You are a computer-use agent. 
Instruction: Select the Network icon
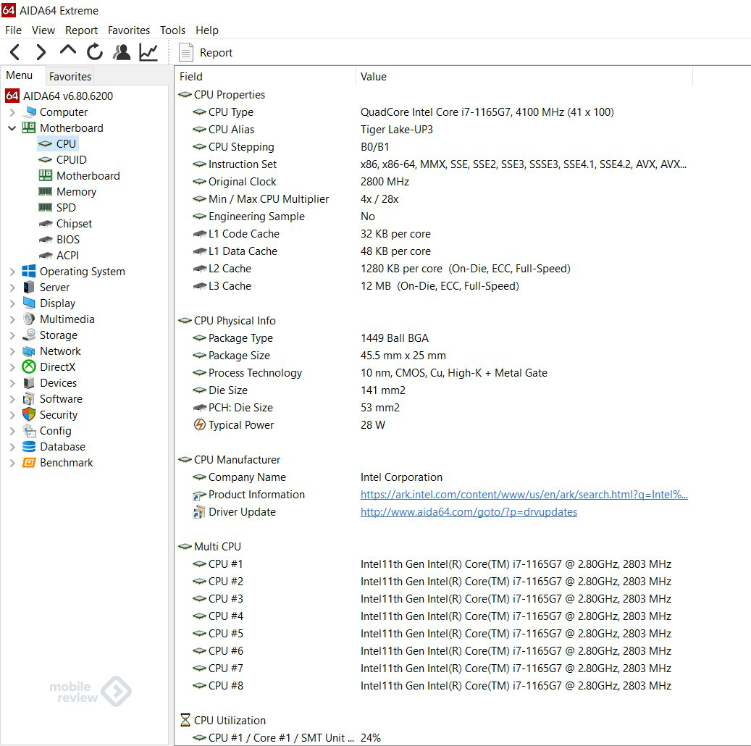pos(29,351)
